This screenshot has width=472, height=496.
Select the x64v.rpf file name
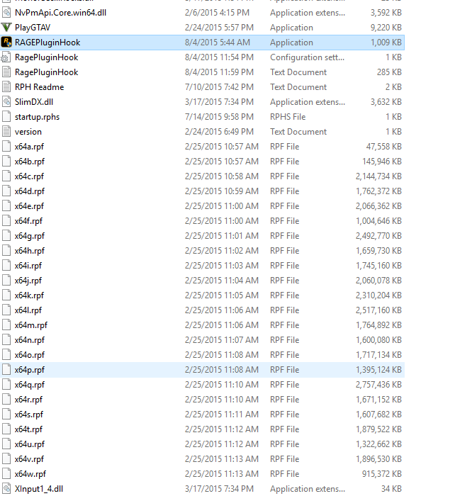point(30,459)
